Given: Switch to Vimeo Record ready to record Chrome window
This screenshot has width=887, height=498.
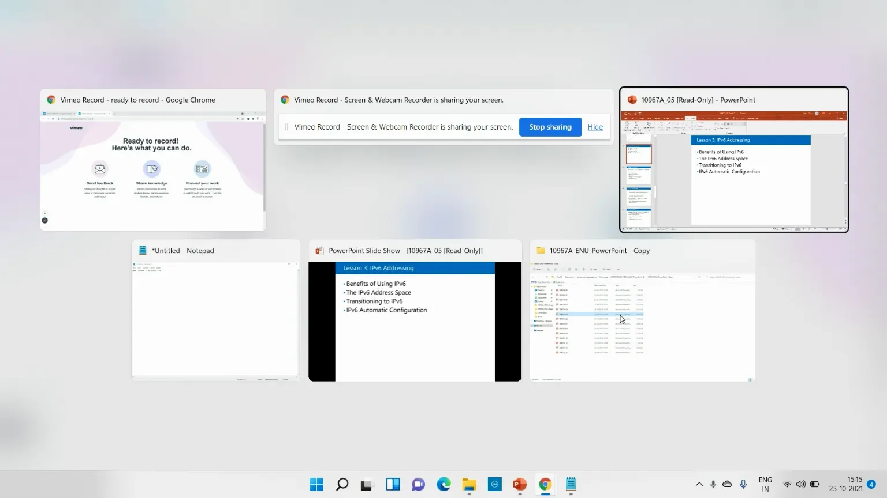Looking at the screenshot, I should click(x=153, y=160).
